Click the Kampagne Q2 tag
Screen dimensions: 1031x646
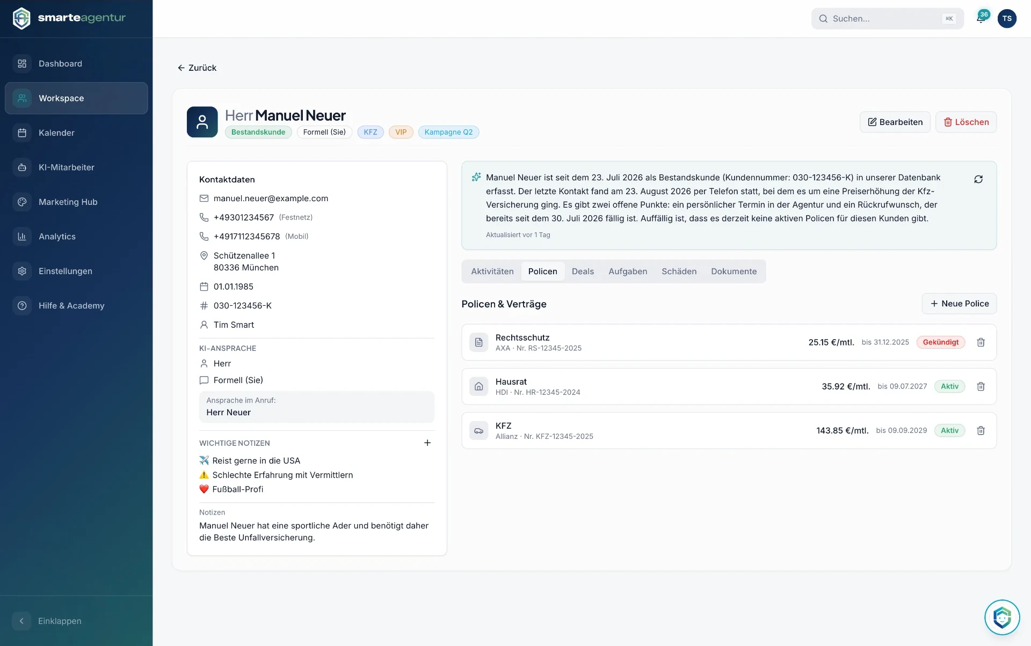[x=448, y=132]
